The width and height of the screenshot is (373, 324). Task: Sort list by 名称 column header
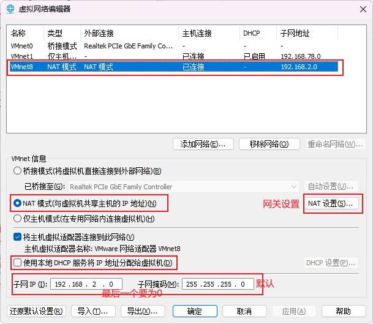[18, 33]
